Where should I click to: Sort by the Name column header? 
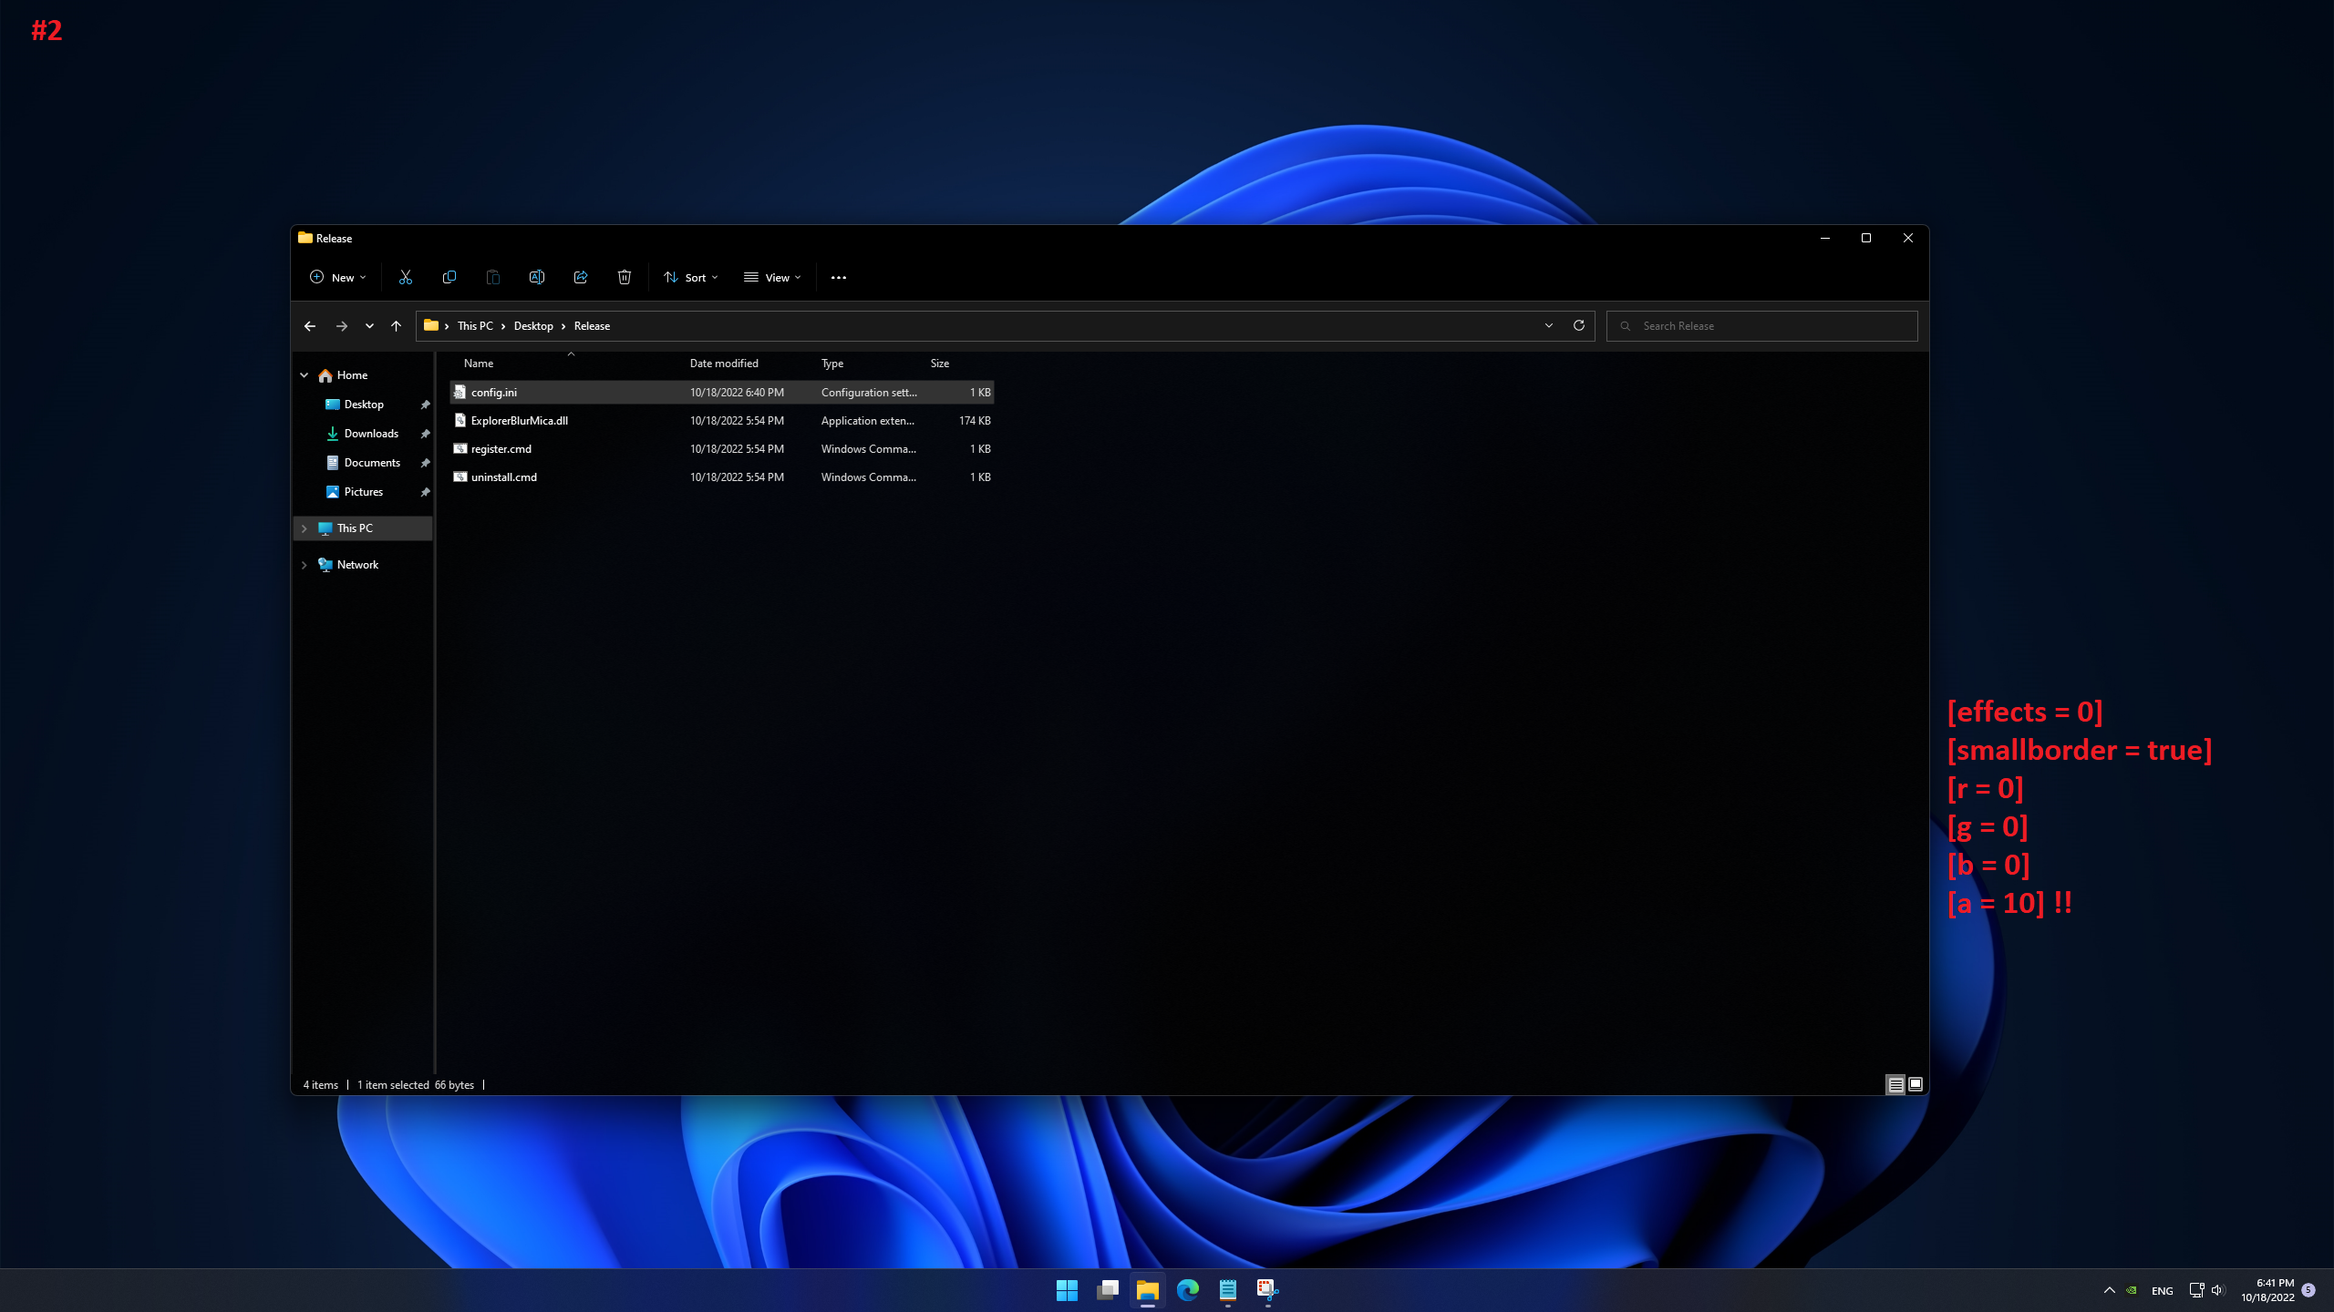(x=479, y=364)
